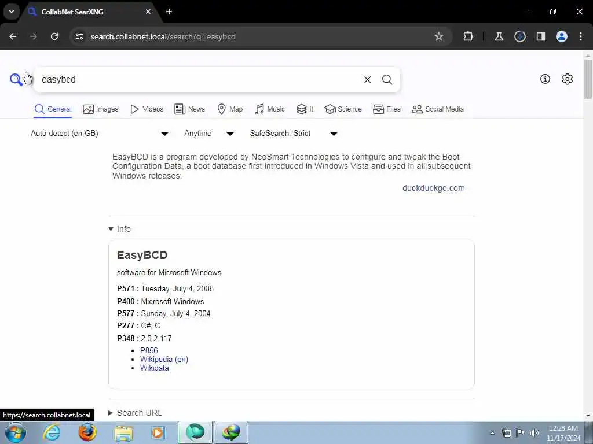Open the Action Center flag tray icon
Image resolution: width=593 pixels, height=444 pixels.
(521, 433)
